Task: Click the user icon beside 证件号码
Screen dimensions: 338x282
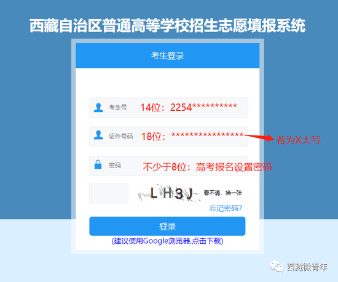Action: pos(98,135)
